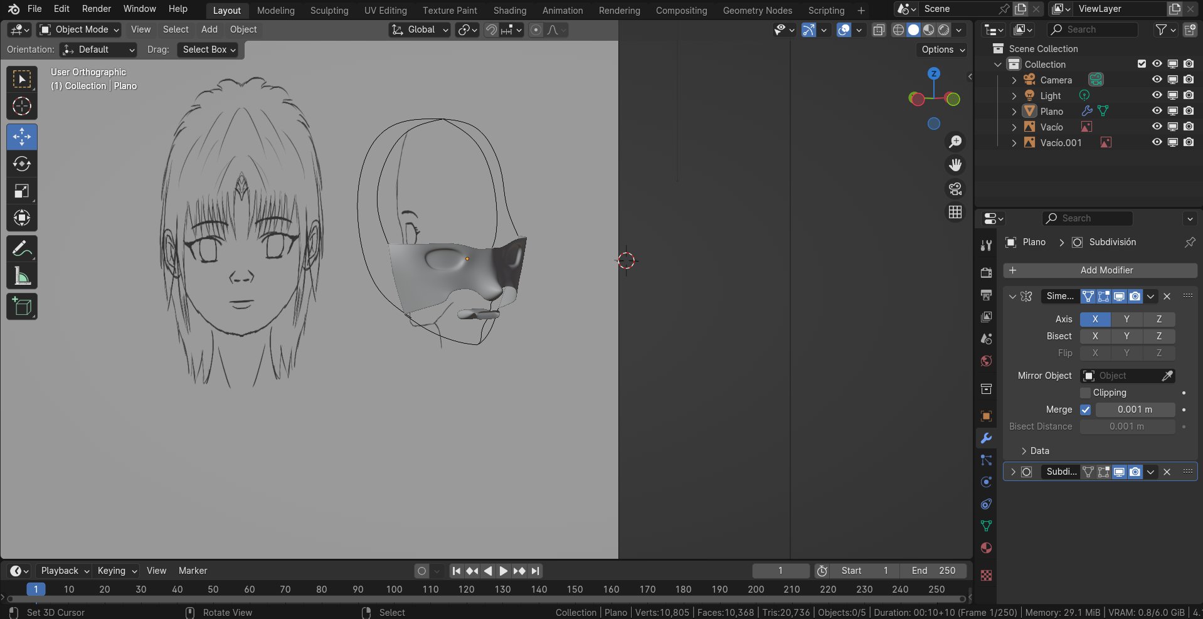Click the Add Modifier button
Image resolution: width=1203 pixels, height=619 pixels.
[1100, 270]
